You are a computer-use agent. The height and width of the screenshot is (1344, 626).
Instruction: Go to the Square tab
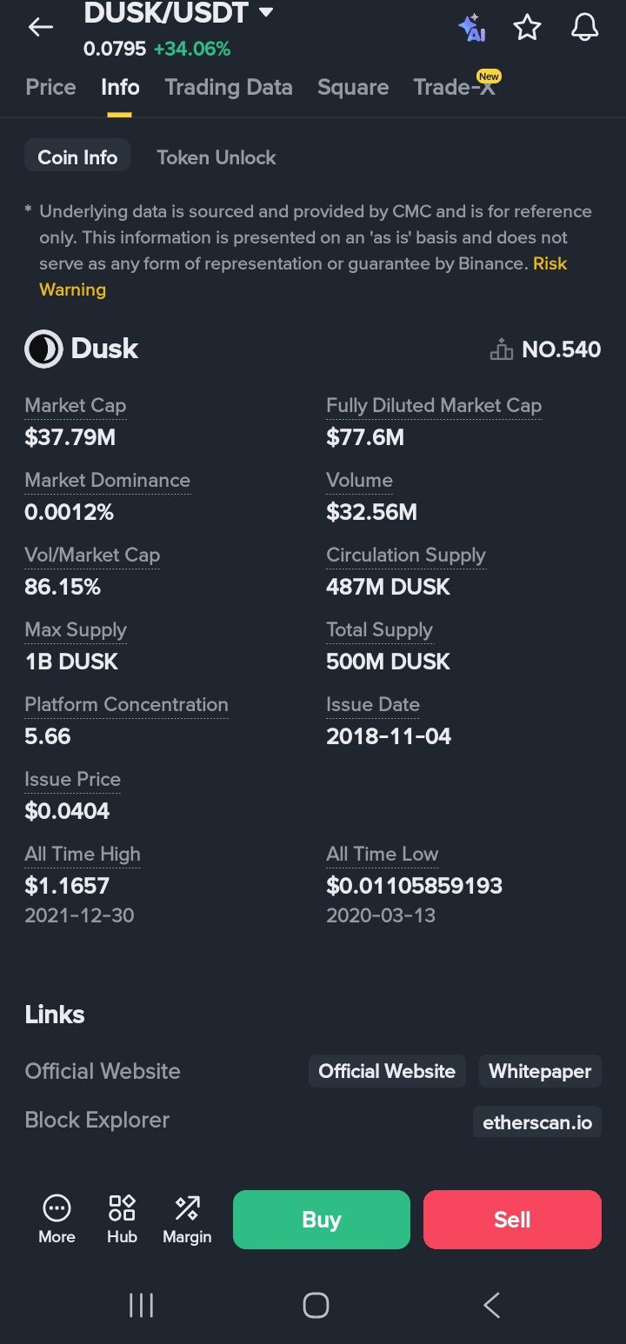(353, 88)
